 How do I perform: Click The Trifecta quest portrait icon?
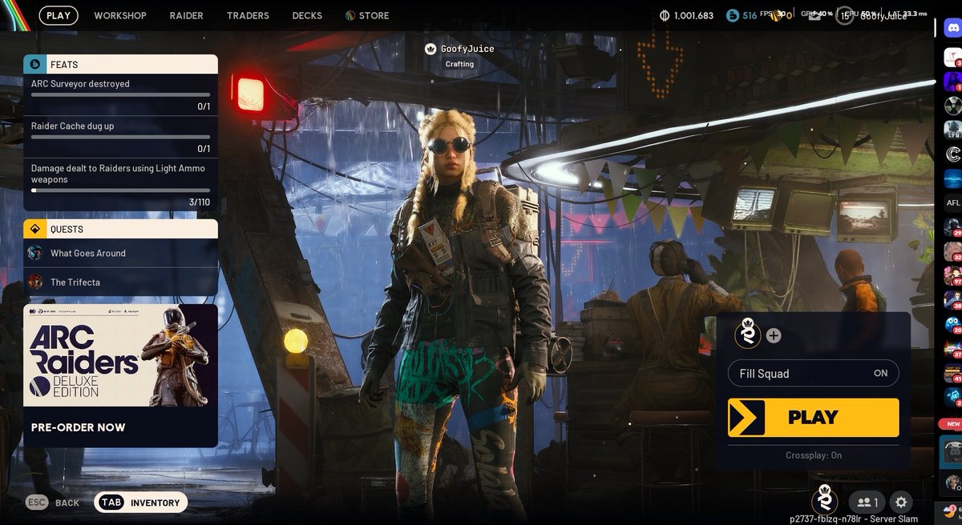(x=34, y=282)
